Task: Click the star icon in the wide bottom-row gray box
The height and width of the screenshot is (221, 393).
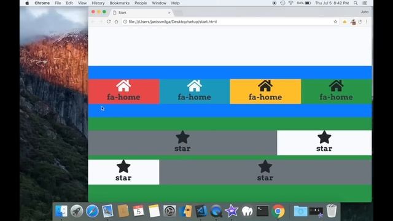Action: click(265, 166)
